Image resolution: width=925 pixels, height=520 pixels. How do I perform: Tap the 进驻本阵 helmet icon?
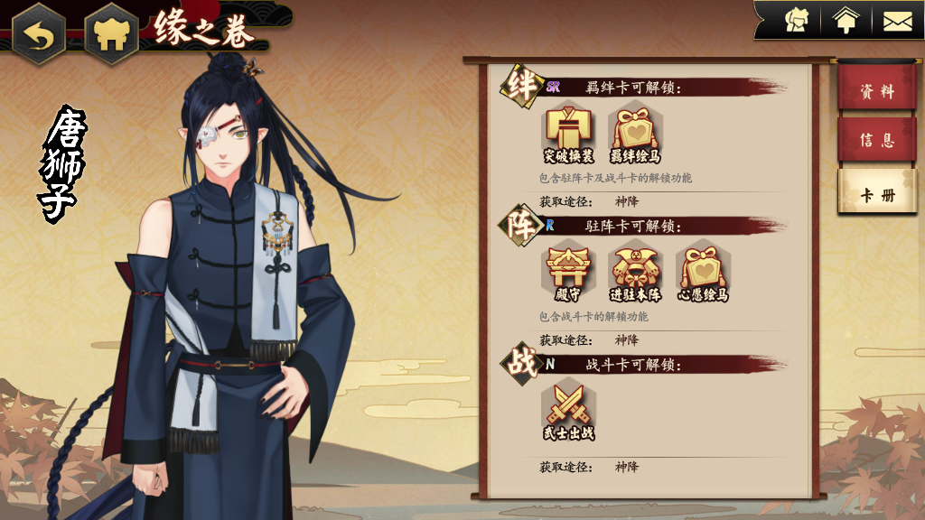(x=635, y=272)
